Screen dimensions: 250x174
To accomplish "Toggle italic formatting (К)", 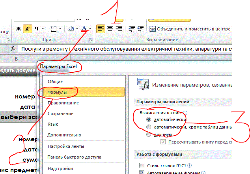I will 28,29.
